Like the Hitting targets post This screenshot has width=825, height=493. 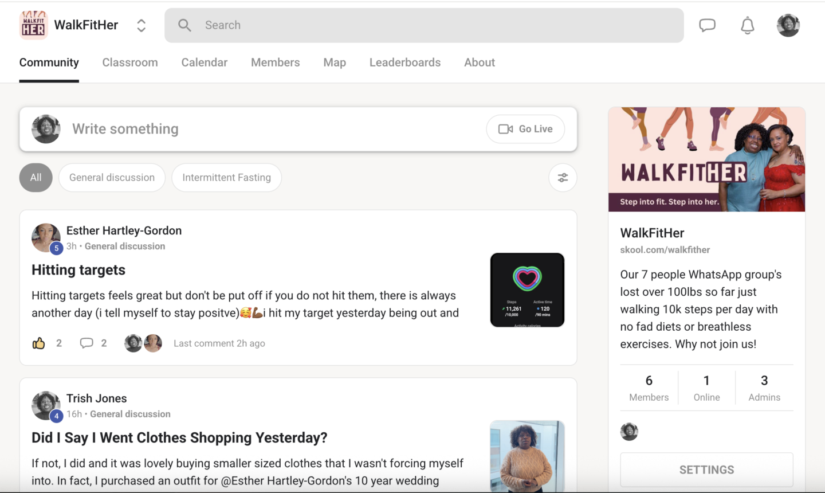(39, 343)
